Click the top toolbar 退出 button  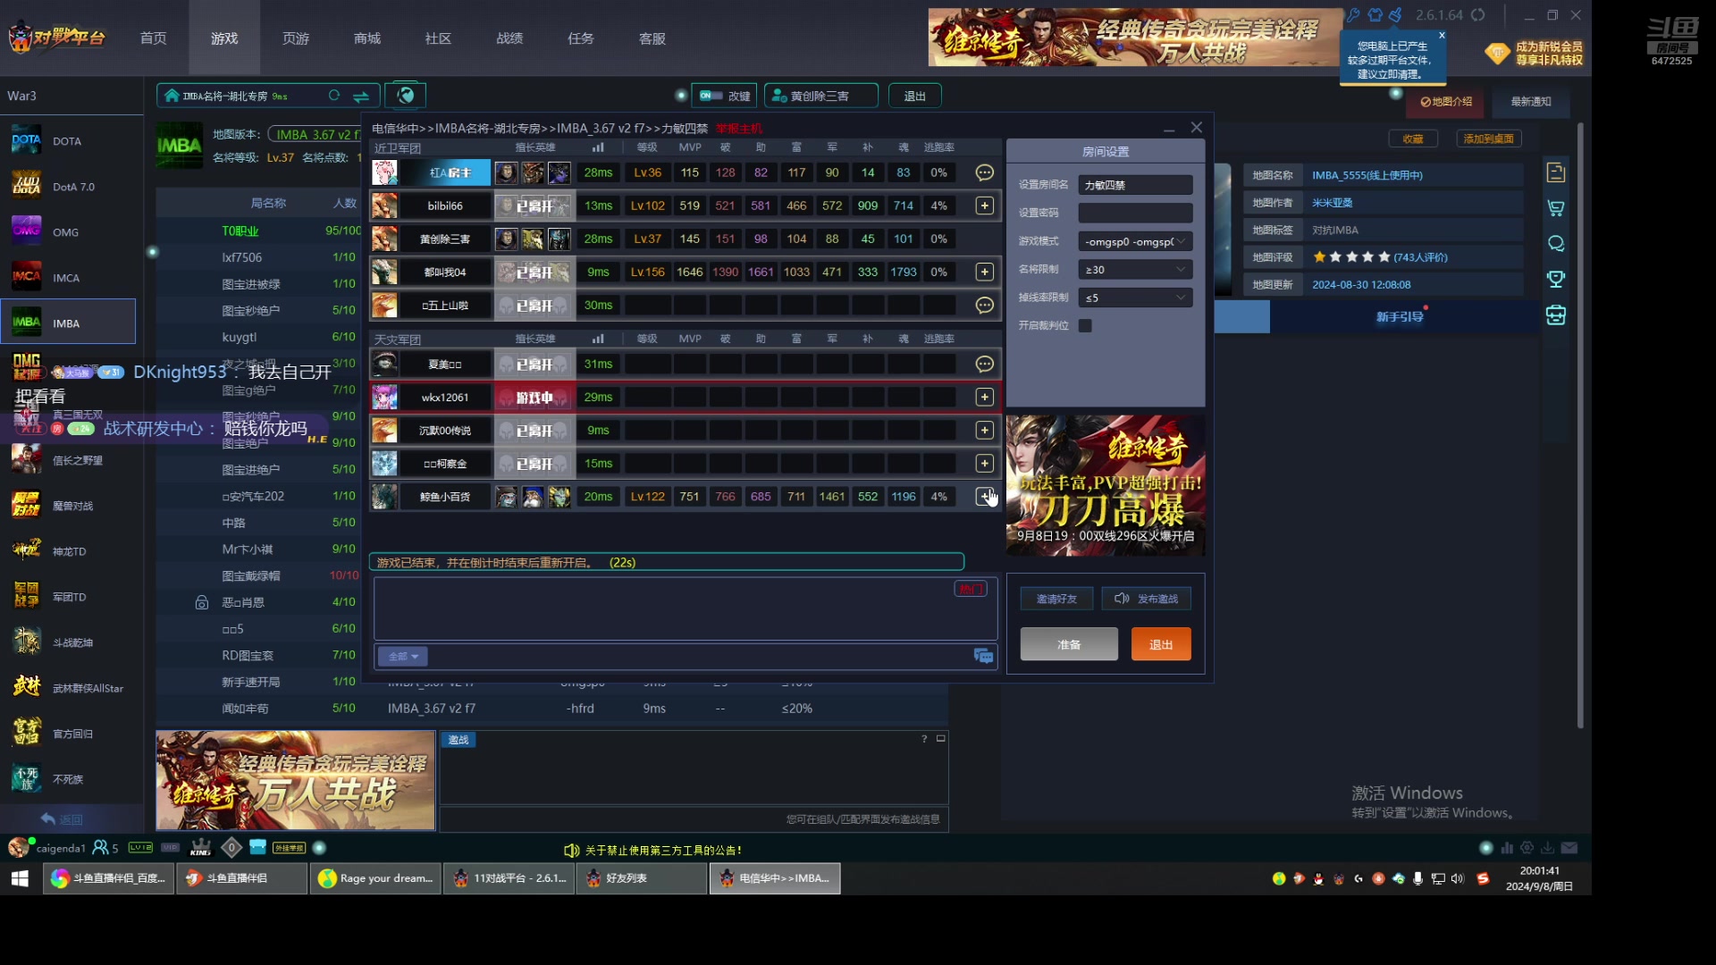pos(914,96)
